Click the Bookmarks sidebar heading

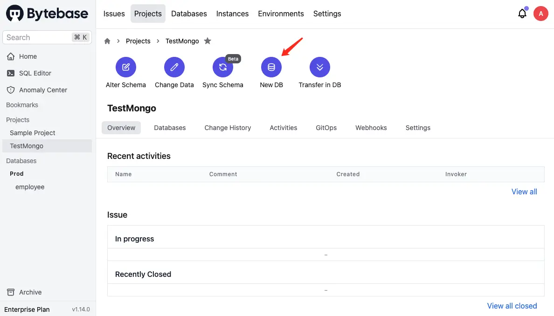point(22,105)
